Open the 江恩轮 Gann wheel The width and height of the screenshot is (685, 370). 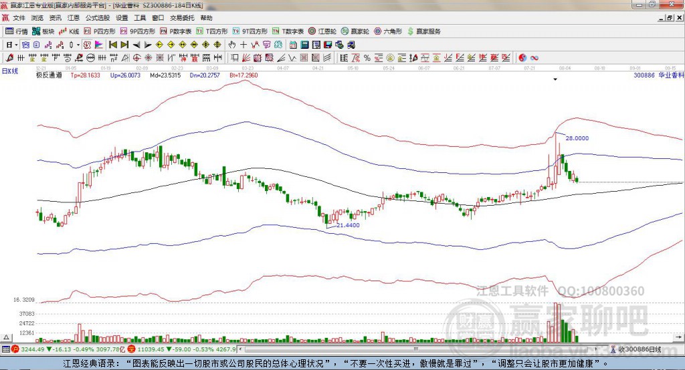pyautogui.click(x=322, y=31)
